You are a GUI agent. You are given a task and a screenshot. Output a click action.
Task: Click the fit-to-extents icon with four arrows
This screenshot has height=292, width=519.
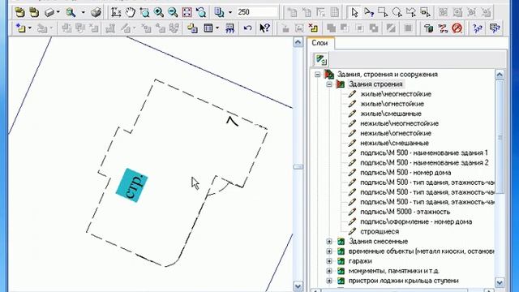tap(187, 13)
